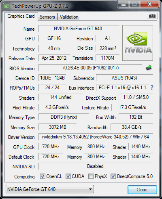The image size is (162, 199).
Task: Click the Close button
Action: 142,190
